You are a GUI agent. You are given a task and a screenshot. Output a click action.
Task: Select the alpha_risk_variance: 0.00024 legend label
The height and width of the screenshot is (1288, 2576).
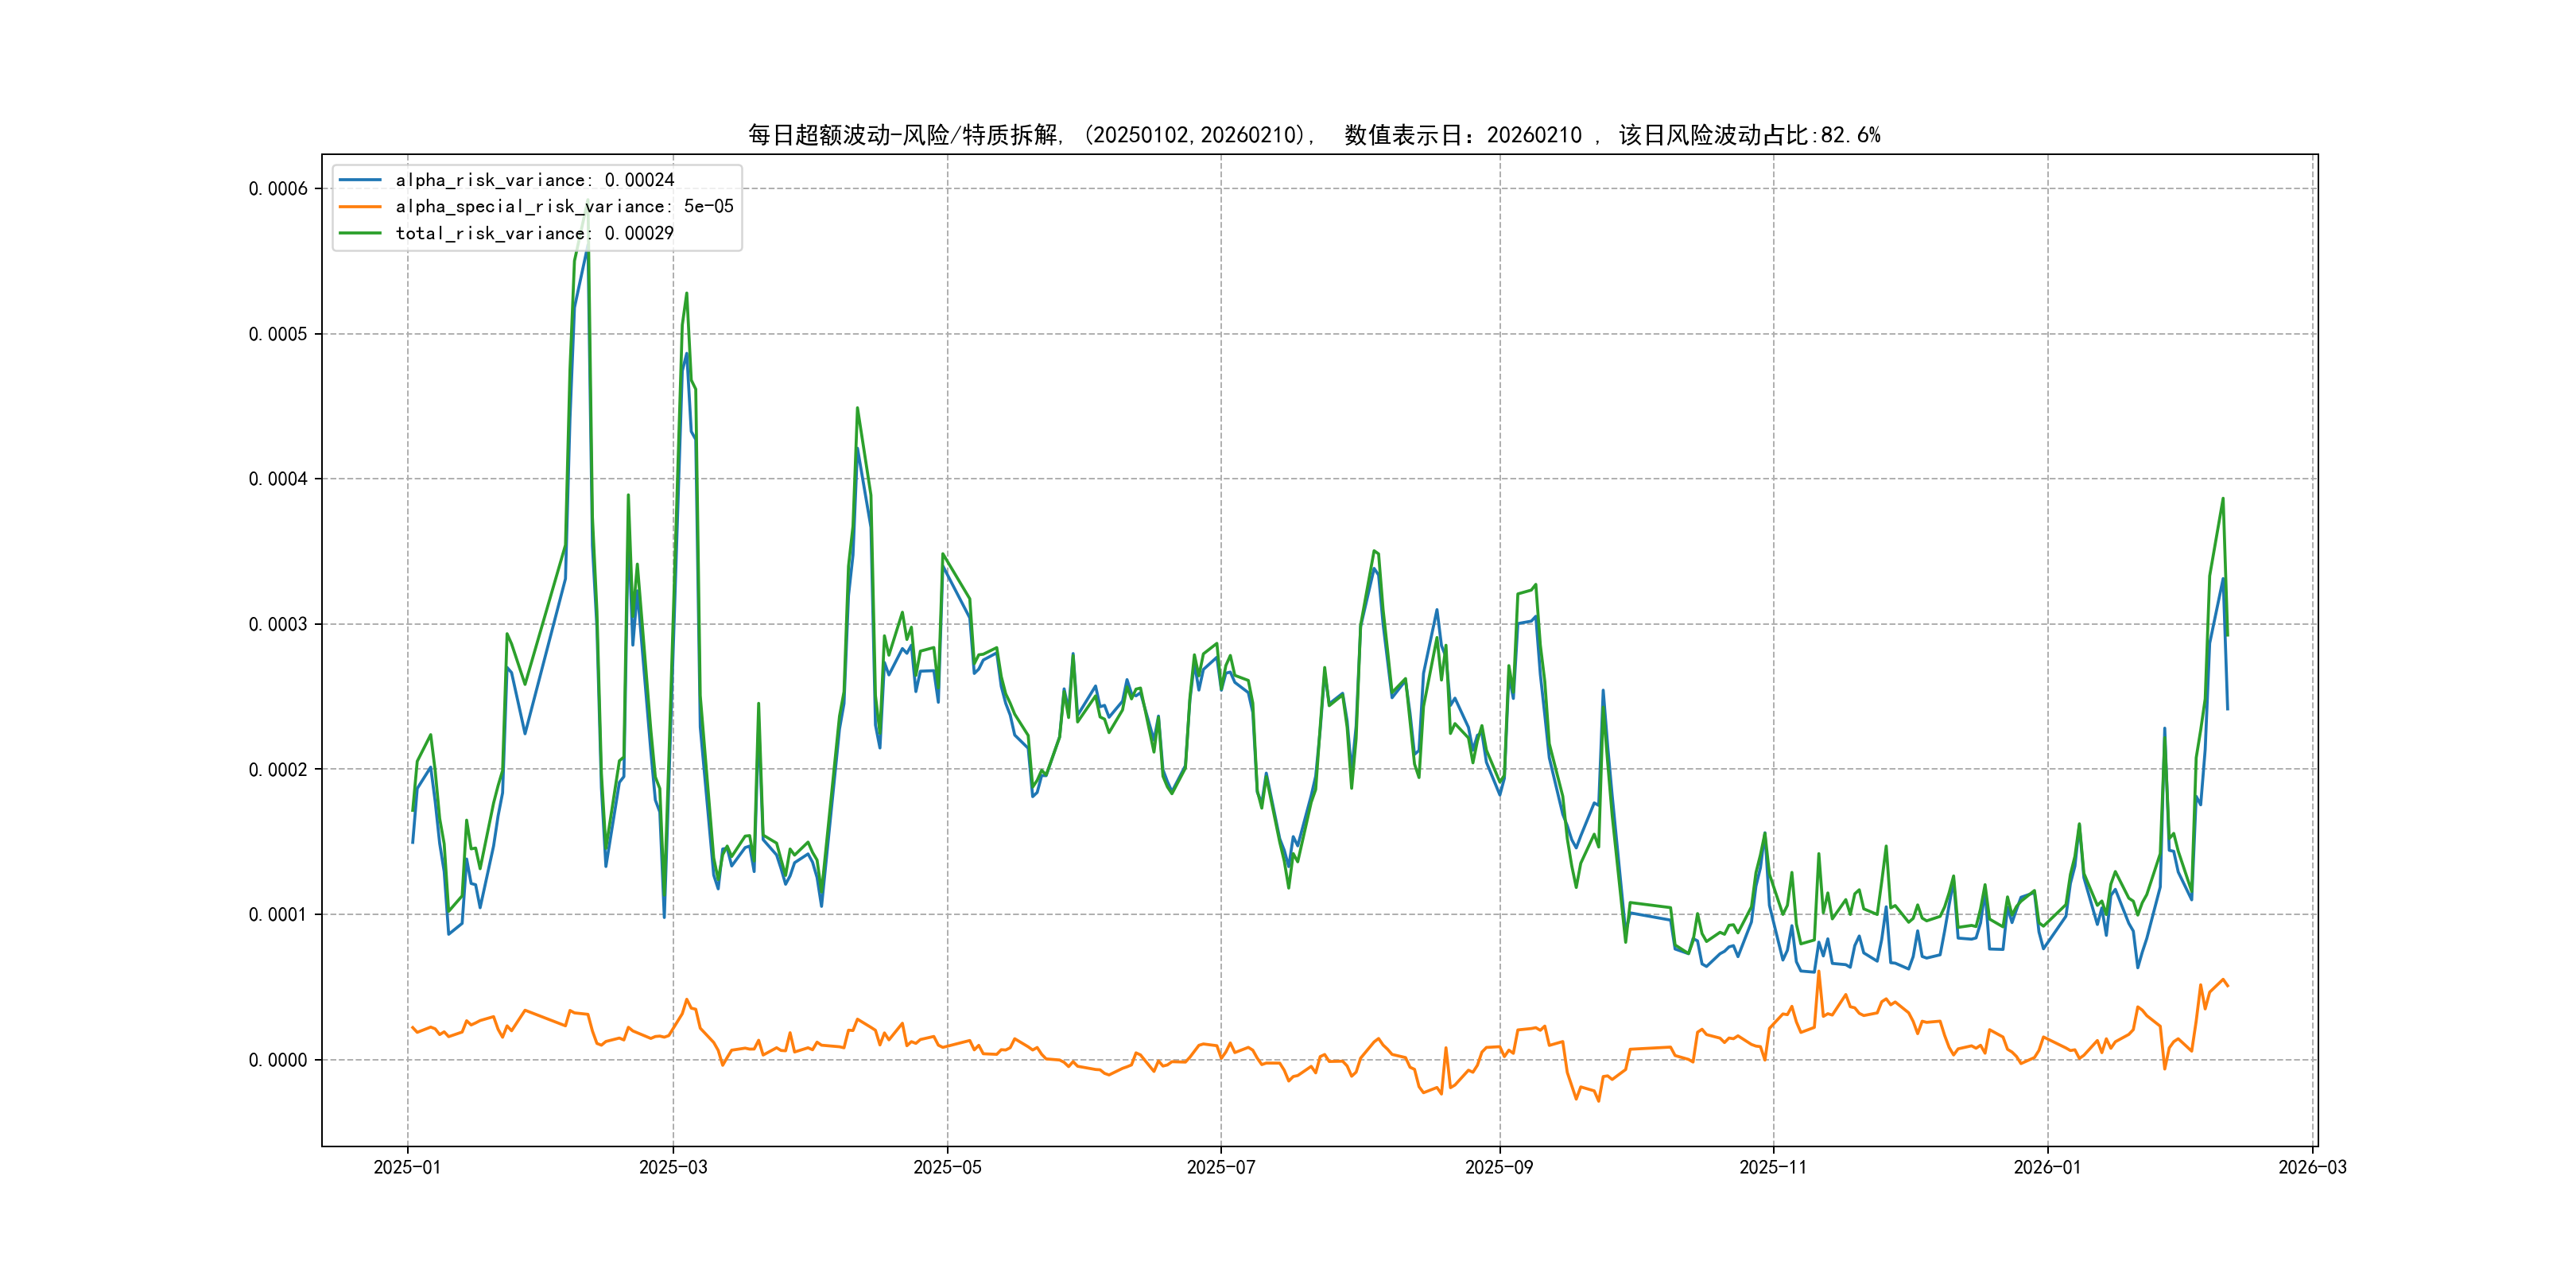tap(534, 180)
